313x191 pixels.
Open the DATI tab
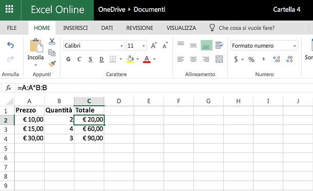pos(107,28)
